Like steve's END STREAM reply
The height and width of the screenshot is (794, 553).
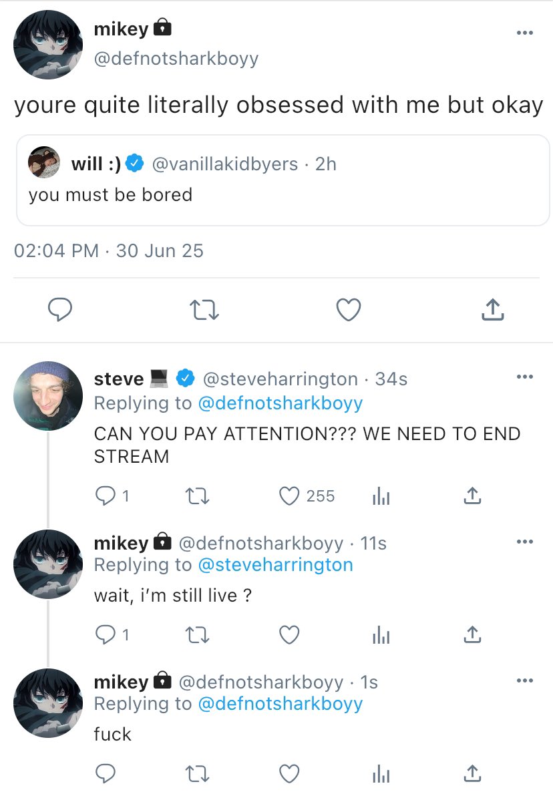point(289,496)
